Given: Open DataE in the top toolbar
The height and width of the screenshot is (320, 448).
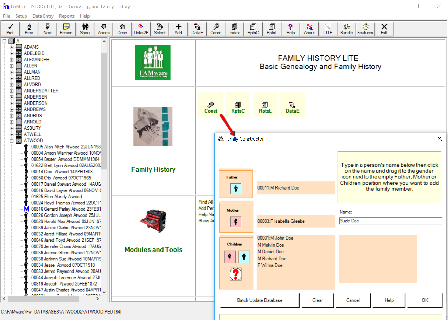Looking at the screenshot, I should point(197,29).
